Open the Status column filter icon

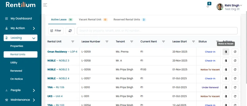(217, 41)
